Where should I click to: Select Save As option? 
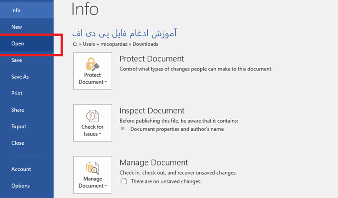27,77
